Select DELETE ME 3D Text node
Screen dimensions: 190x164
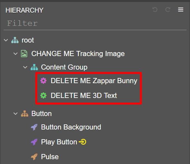84,95
